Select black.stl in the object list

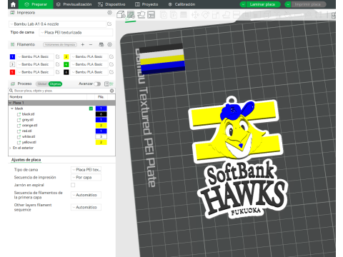[x=29, y=114]
